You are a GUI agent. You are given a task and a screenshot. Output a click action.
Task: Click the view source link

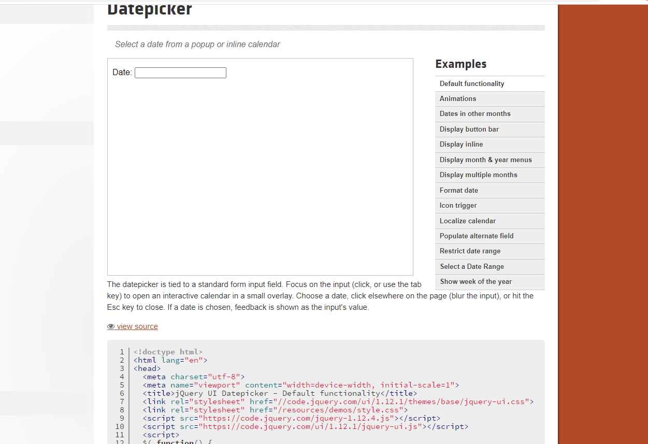(x=137, y=326)
